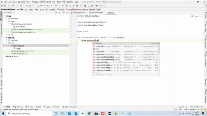Screen dimensions: 207x116
Task: Open the Refactor menu
Action: tap(42, 2)
